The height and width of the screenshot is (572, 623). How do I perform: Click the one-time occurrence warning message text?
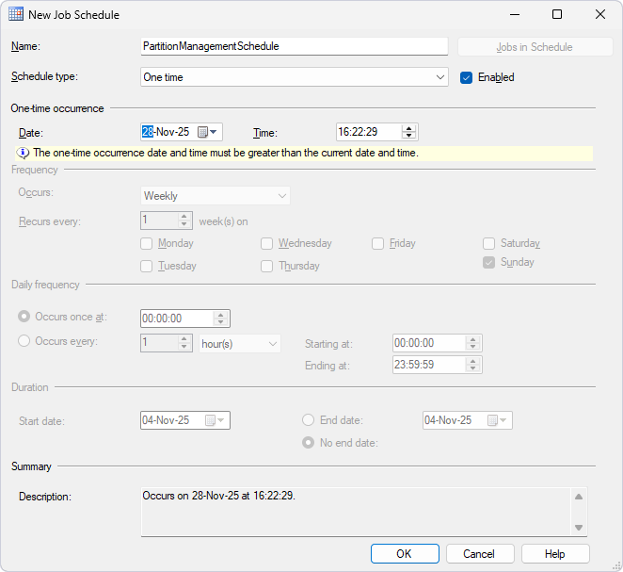click(226, 154)
